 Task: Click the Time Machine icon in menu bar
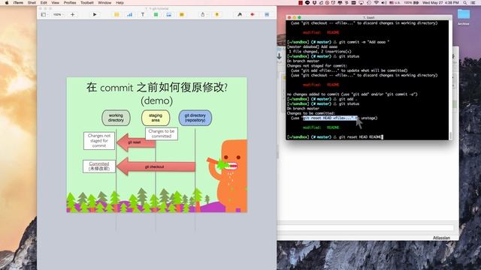point(369,3)
